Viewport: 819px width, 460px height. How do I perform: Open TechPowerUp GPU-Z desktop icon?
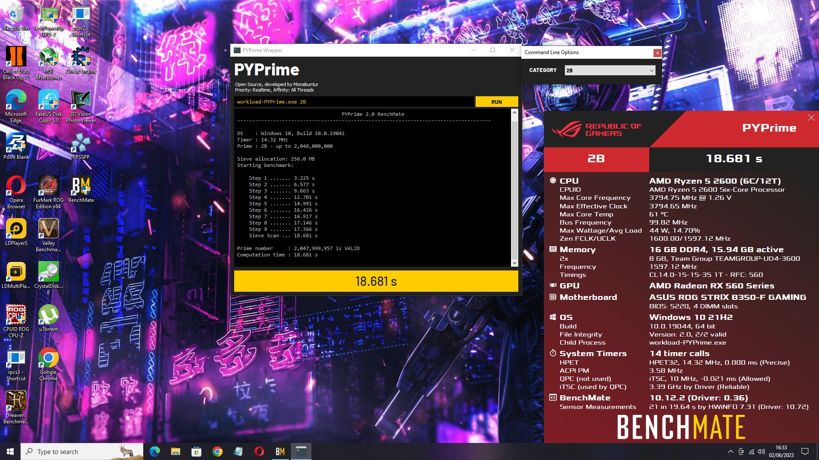[x=48, y=20]
